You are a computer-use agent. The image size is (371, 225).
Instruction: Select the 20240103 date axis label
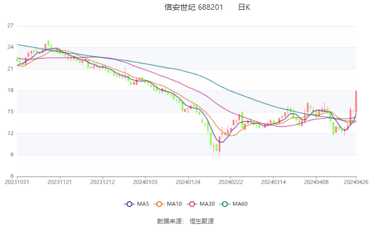point(145,182)
